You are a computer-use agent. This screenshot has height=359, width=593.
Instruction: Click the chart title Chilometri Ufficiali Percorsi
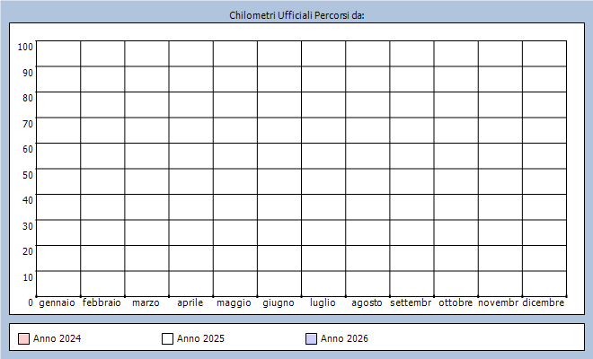pyautogui.click(x=296, y=15)
